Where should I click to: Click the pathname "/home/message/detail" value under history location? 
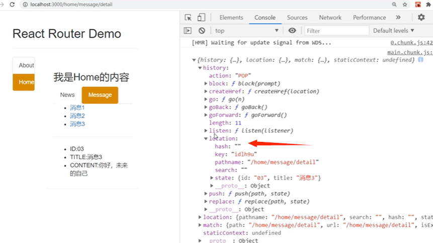pos(283,162)
